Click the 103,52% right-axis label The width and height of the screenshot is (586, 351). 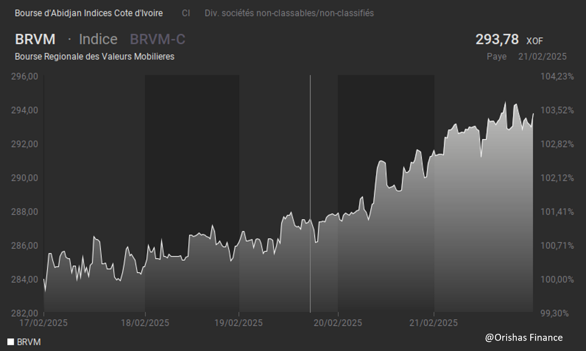[x=557, y=110]
